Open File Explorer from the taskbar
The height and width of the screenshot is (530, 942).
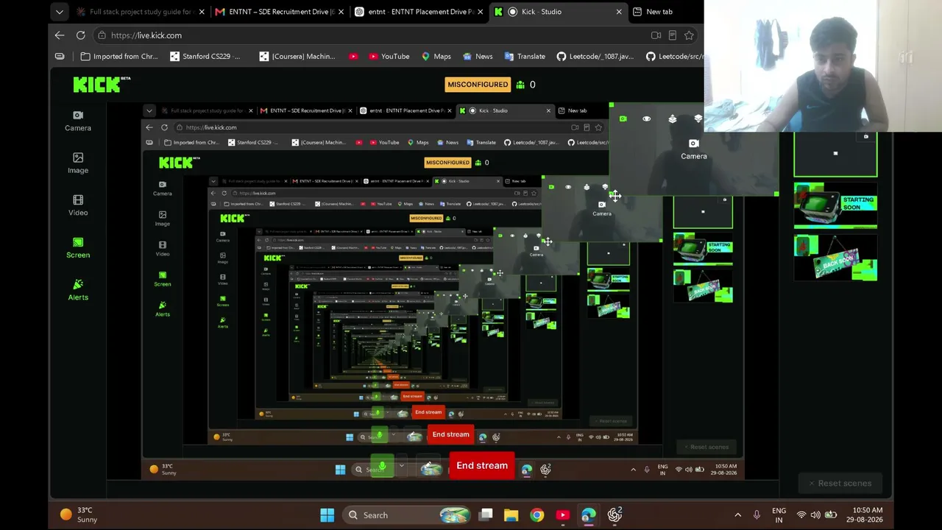click(x=511, y=515)
